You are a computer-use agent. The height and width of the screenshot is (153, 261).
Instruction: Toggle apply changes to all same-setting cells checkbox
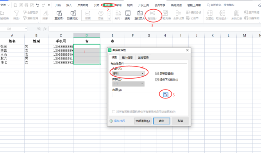click(x=114, y=112)
